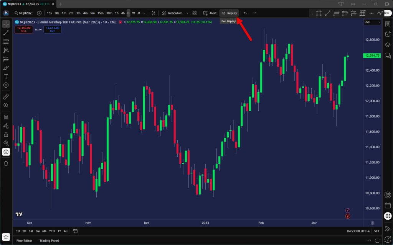Expand the timeframe interval dropdown chevron
The width and height of the screenshot is (393, 245).
pyautogui.click(x=145, y=13)
